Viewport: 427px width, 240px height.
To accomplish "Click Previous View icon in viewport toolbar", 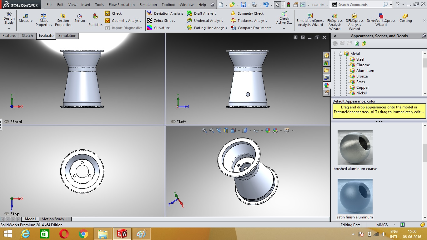I will (219, 131).
